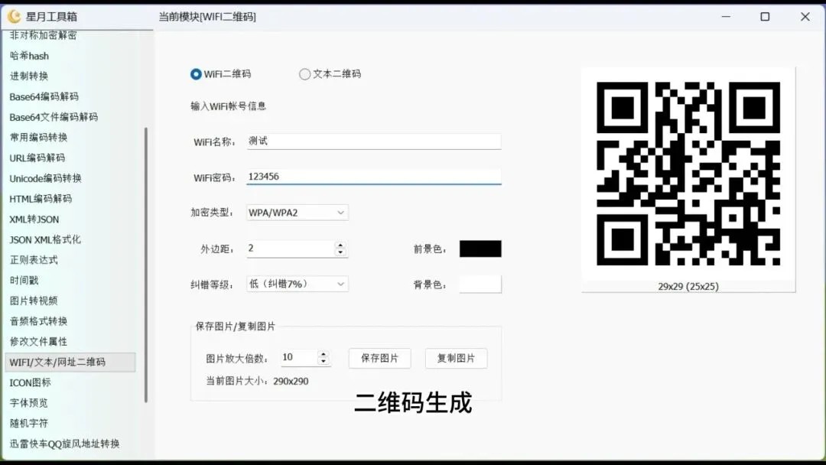Select XML转JSON module
The image size is (826, 465).
pyautogui.click(x=34, y=219)
